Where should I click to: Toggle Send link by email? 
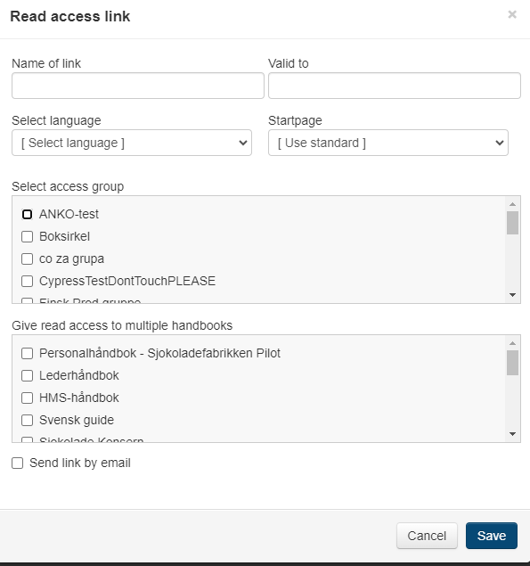coord(17,463)
